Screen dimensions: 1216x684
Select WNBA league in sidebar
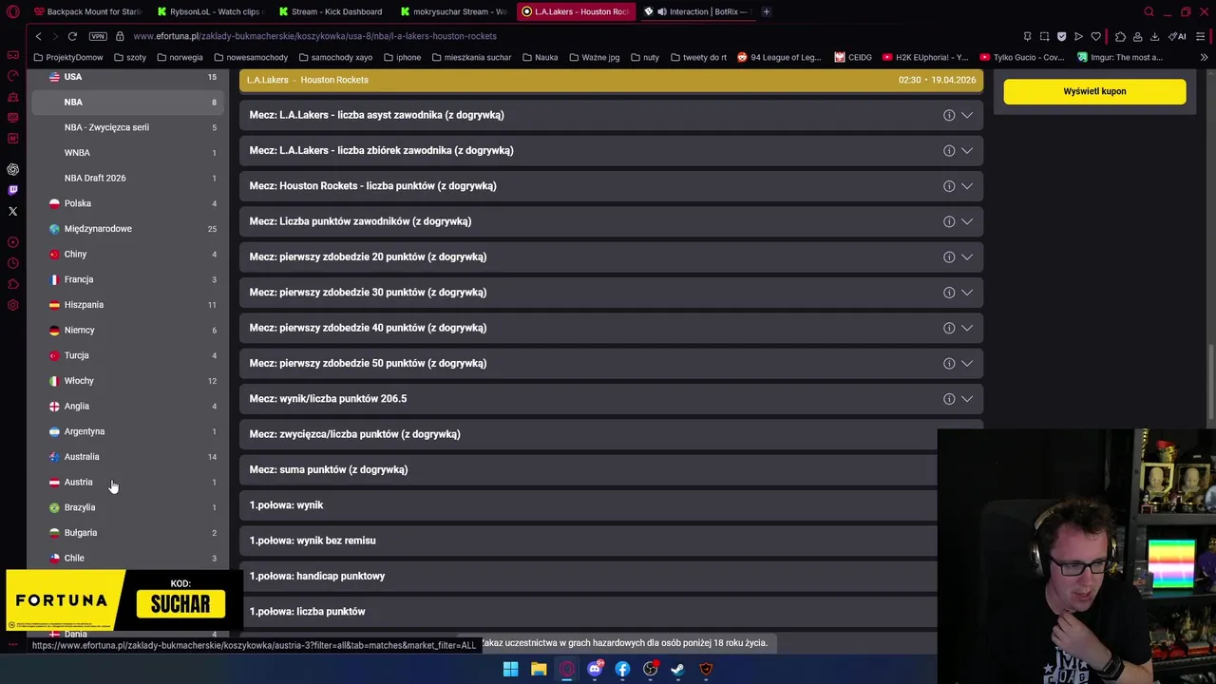pos(127,153)
